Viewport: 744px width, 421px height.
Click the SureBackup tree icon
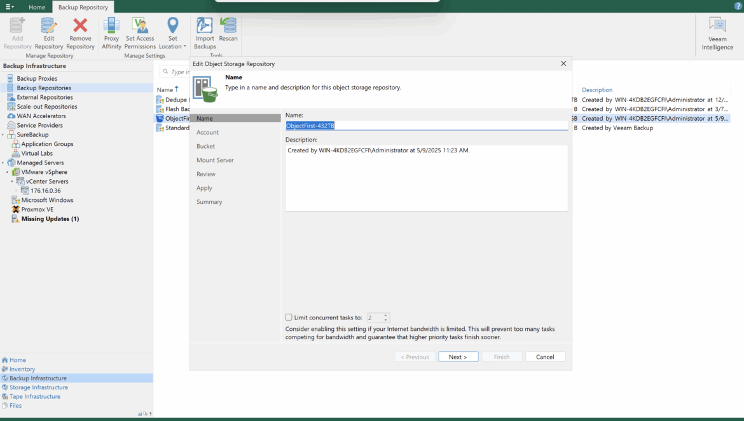pos(11,135)
